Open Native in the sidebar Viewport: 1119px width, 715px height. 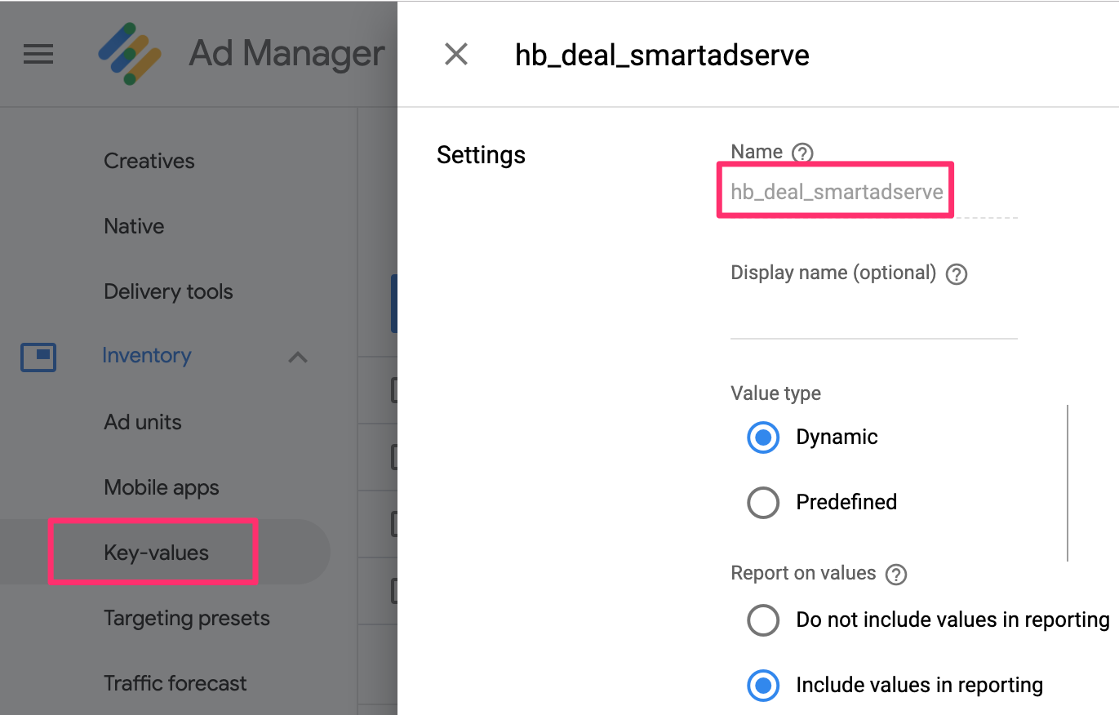pyautogui.click(x=134, y=226)
